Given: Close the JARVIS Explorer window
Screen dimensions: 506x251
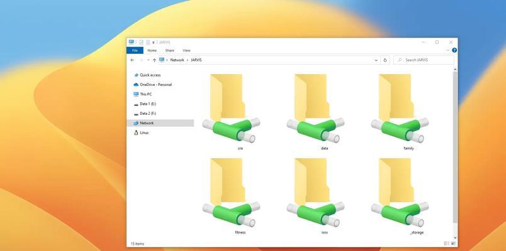Looking at the screenshot, I should click(451, 42).
